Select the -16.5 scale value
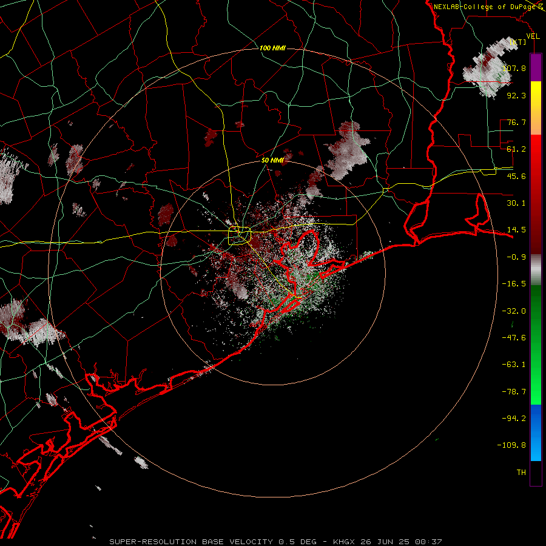Image resolution: width=546 pixels, height=546 pixels. (514, 284)
